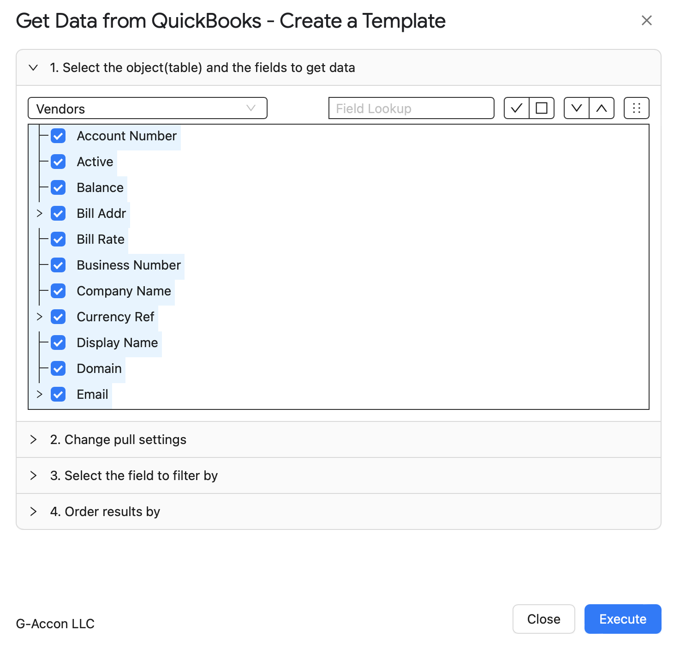
Task: Uncheck the Display Name checkbox
Action: pyautogui.click(x=58, y=343)
